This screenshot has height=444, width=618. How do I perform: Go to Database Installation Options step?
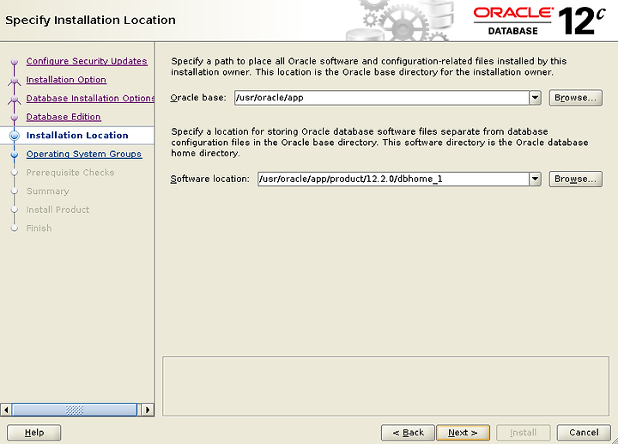click(x=90, y=98)
